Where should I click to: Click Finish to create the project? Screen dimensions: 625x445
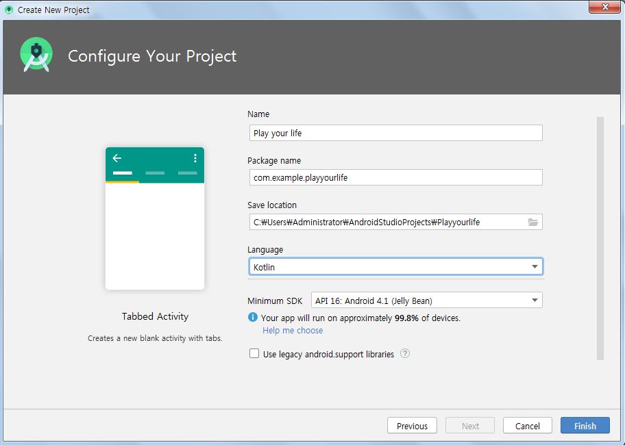point(585,426)
